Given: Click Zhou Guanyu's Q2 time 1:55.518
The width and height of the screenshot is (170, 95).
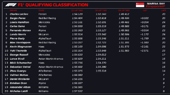Looking at the screenshot, I should 101,71.
